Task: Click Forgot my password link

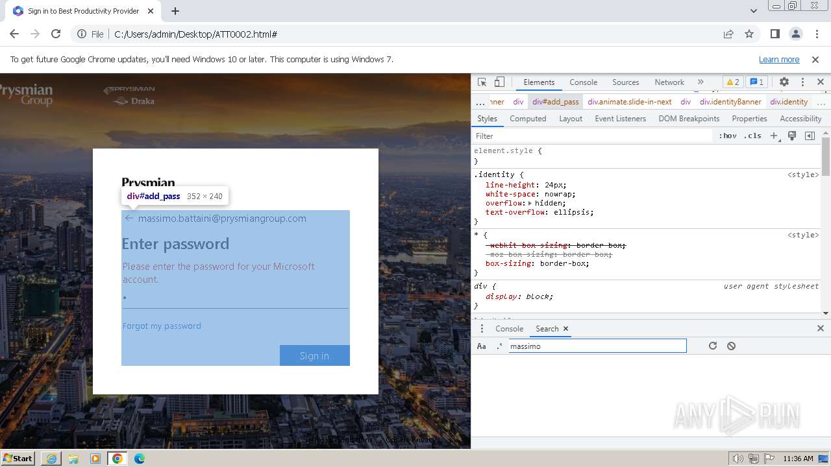Action: pos(162,326)
